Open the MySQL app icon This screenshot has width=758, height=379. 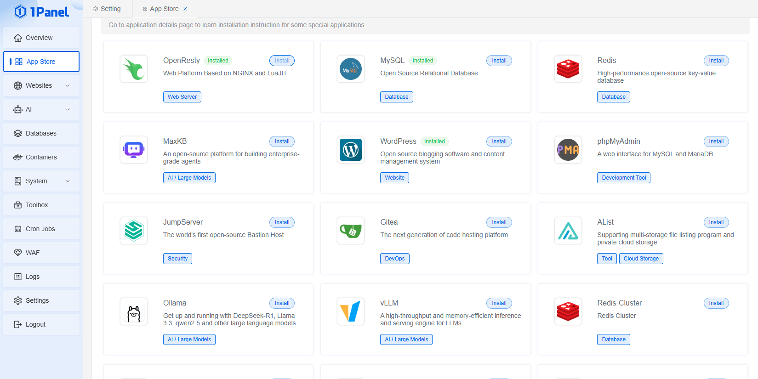(x=351, y=69)
